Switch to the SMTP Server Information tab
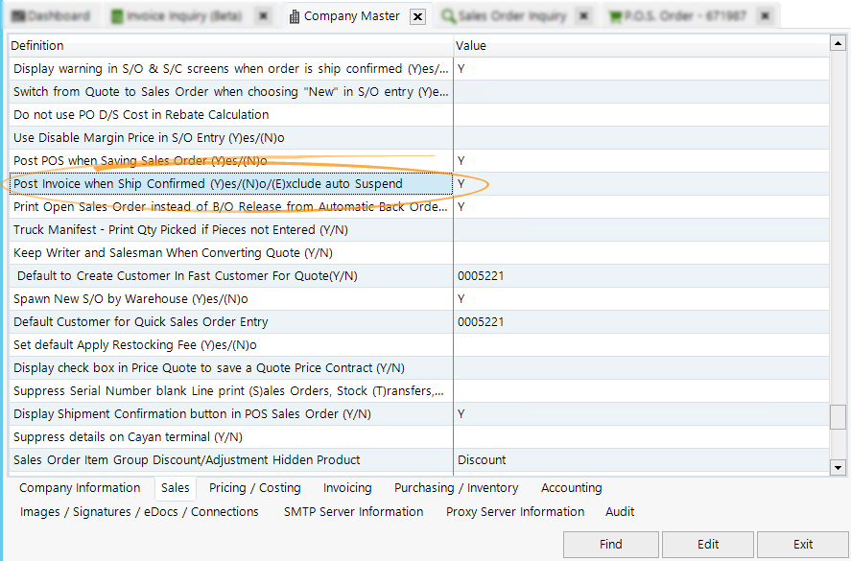This screenshot has height=561, width=851. [354, 512]
